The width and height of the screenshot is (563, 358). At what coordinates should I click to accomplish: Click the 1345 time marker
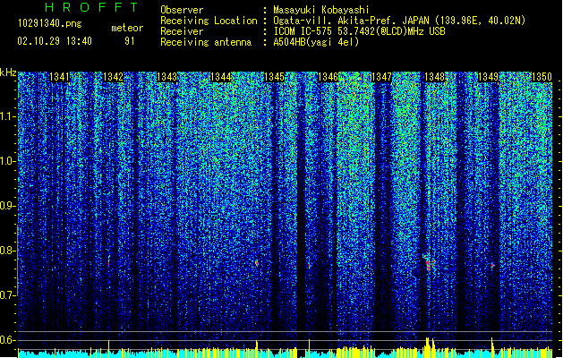click(x=274, y=77)
